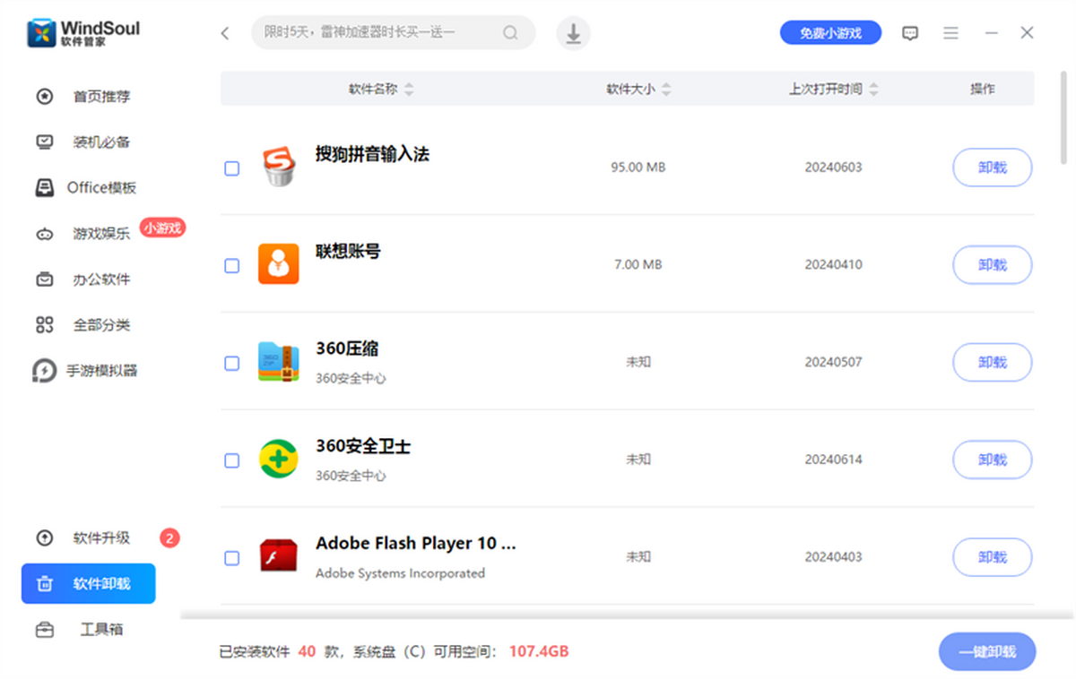Open the hamburger main menu
Viewport: 1076px width, 679px height.
pyautogui.click(x=951, y=33)
